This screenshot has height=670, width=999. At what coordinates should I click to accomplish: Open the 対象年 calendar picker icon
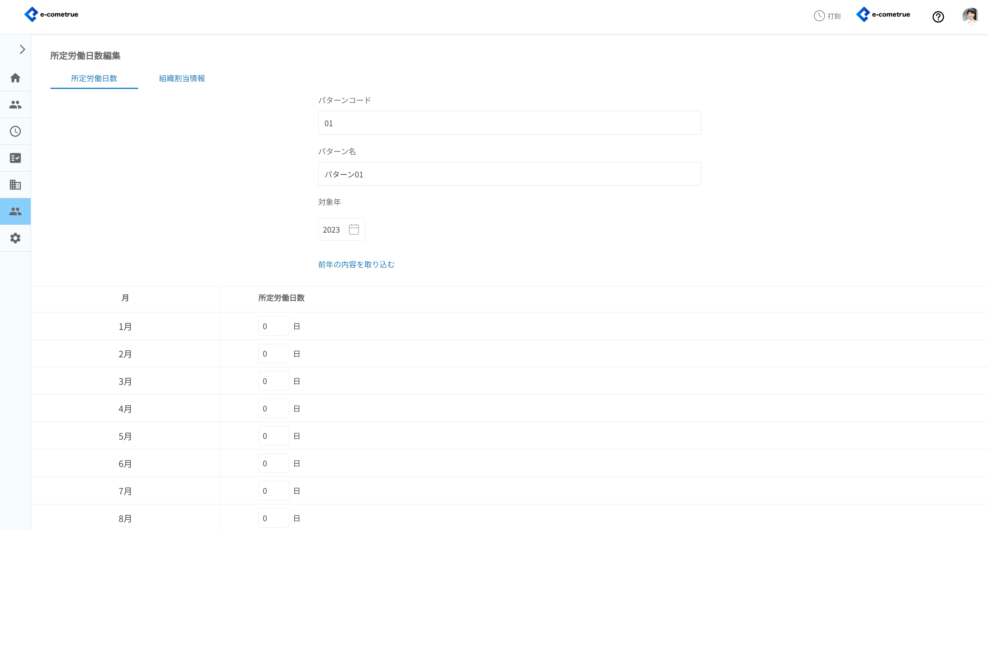click(354, 229)
